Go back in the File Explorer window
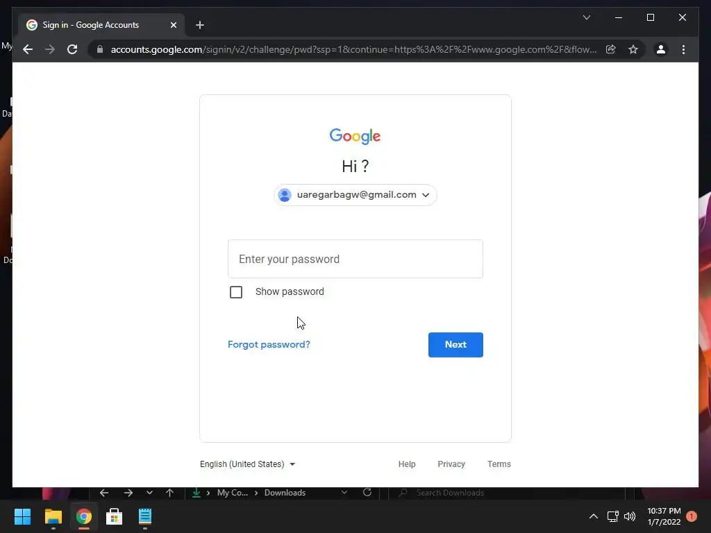 pos(104,493)
